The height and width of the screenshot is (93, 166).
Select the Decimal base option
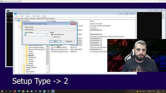point(52,37)
